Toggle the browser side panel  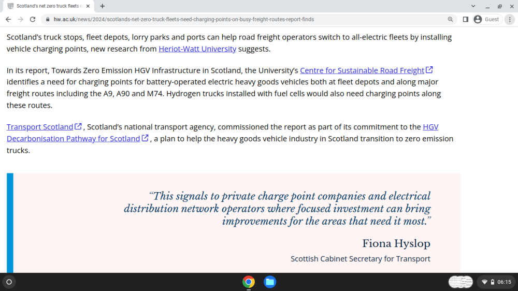pyautogui.click(x=466, y=20)
